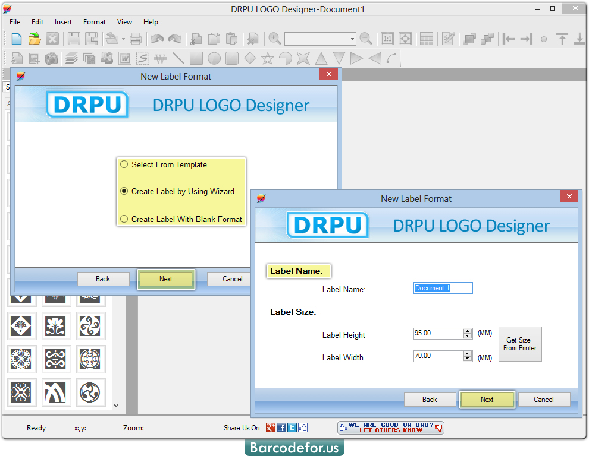Viewport: 589px width, 456px height.
Task: Click Next on the Label Name dialog
Action: click(487, 399)
